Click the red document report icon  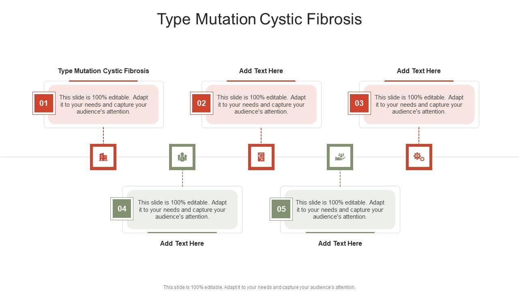[x=261, y=157]
